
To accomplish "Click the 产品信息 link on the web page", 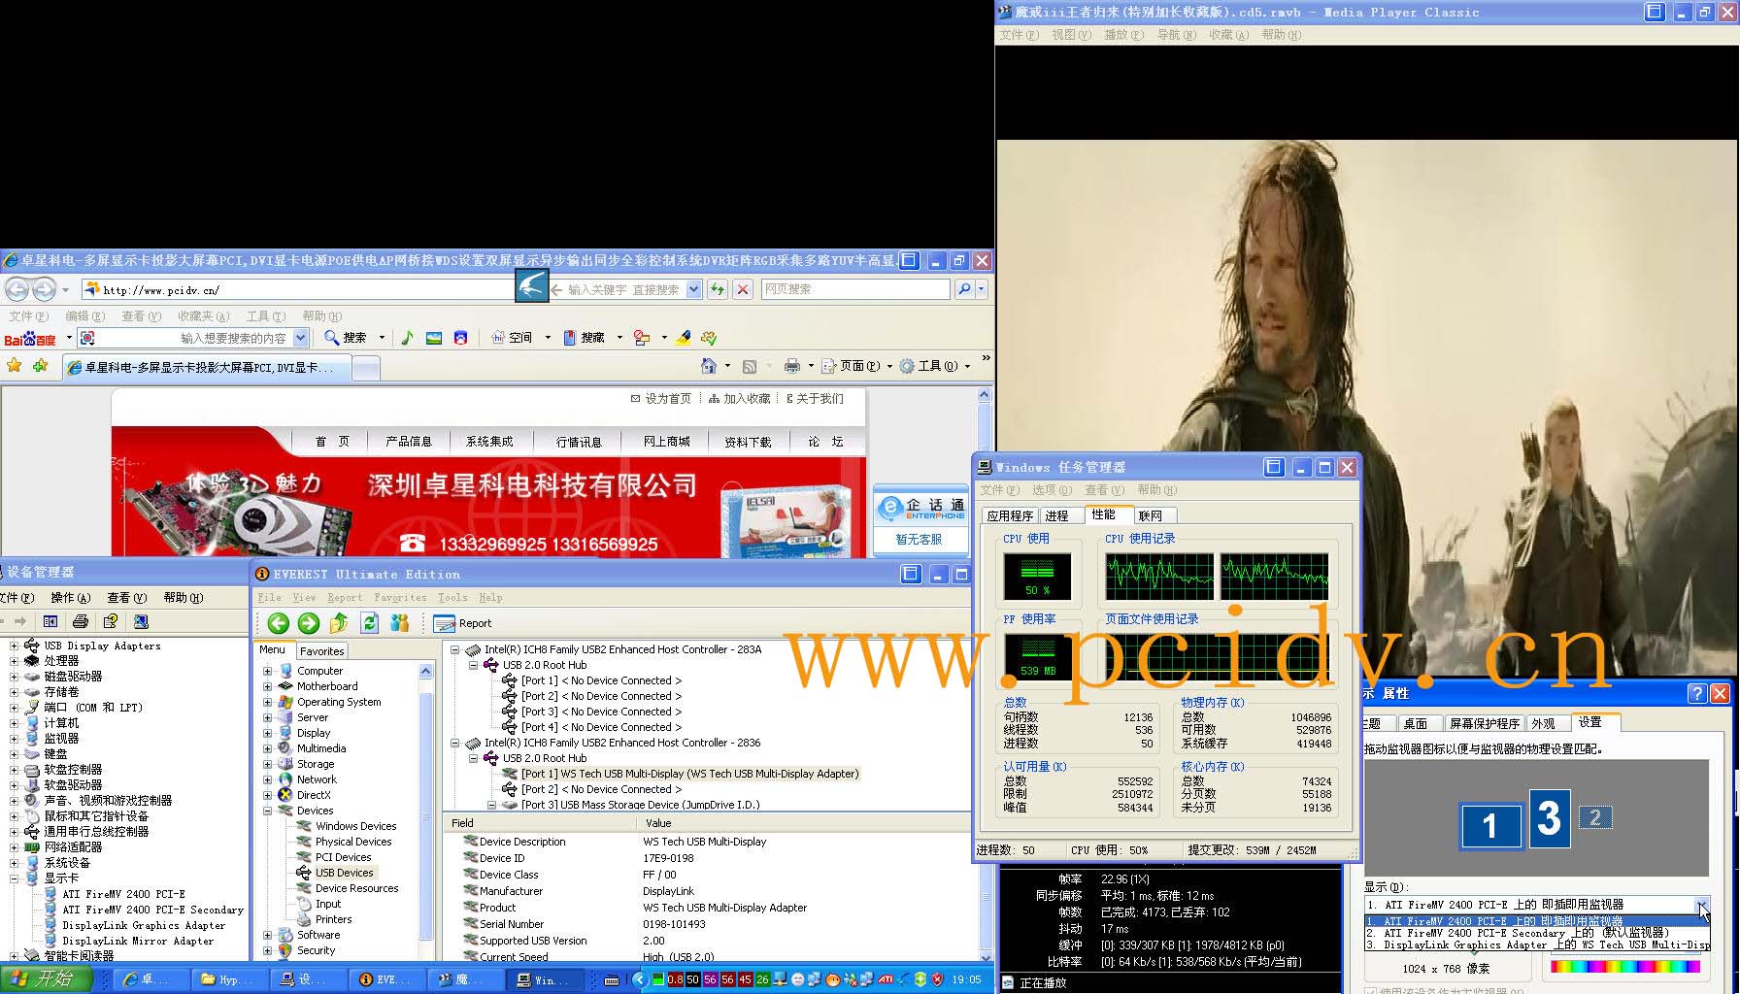I will pyautogui.click(x=409, y=442).
